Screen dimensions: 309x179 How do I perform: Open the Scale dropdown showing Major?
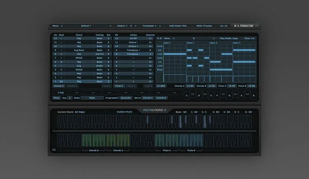click(92, 98)
